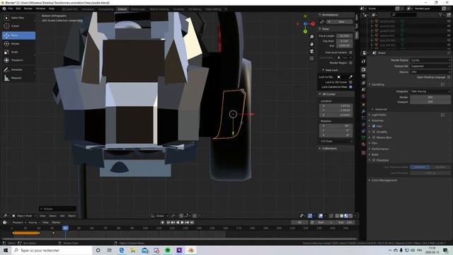Viewport: 453px width, 255px height.
Task: Uncheck the Hair checkbox
Action: pyautogui.click(x=374, y=126)
